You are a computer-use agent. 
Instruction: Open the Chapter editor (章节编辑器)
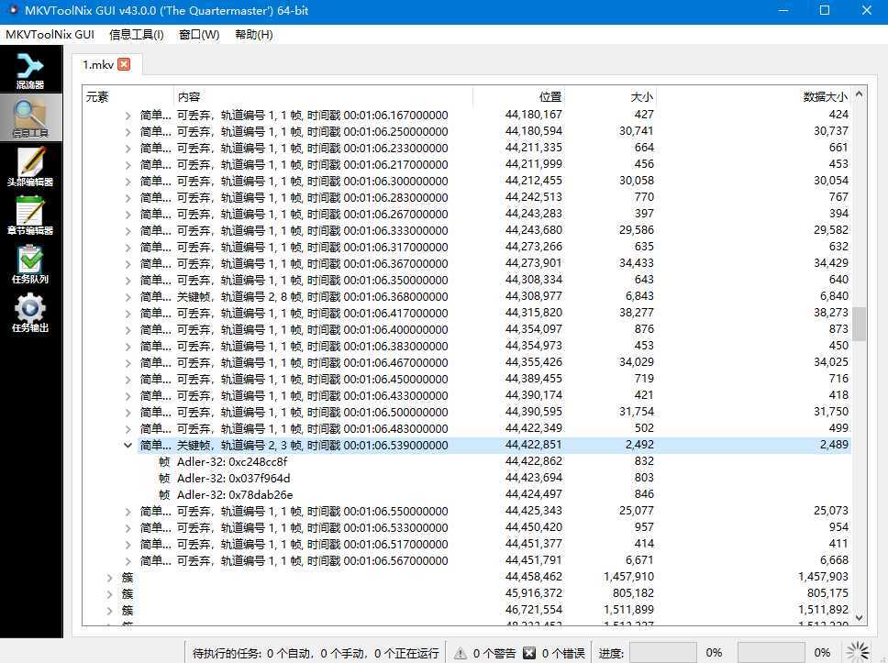click(30, 215)
